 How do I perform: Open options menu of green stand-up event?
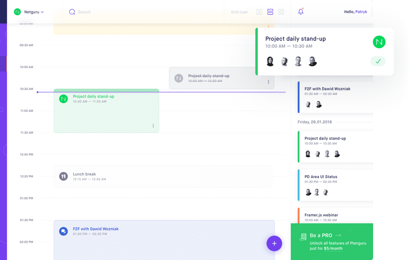point(153,126)
